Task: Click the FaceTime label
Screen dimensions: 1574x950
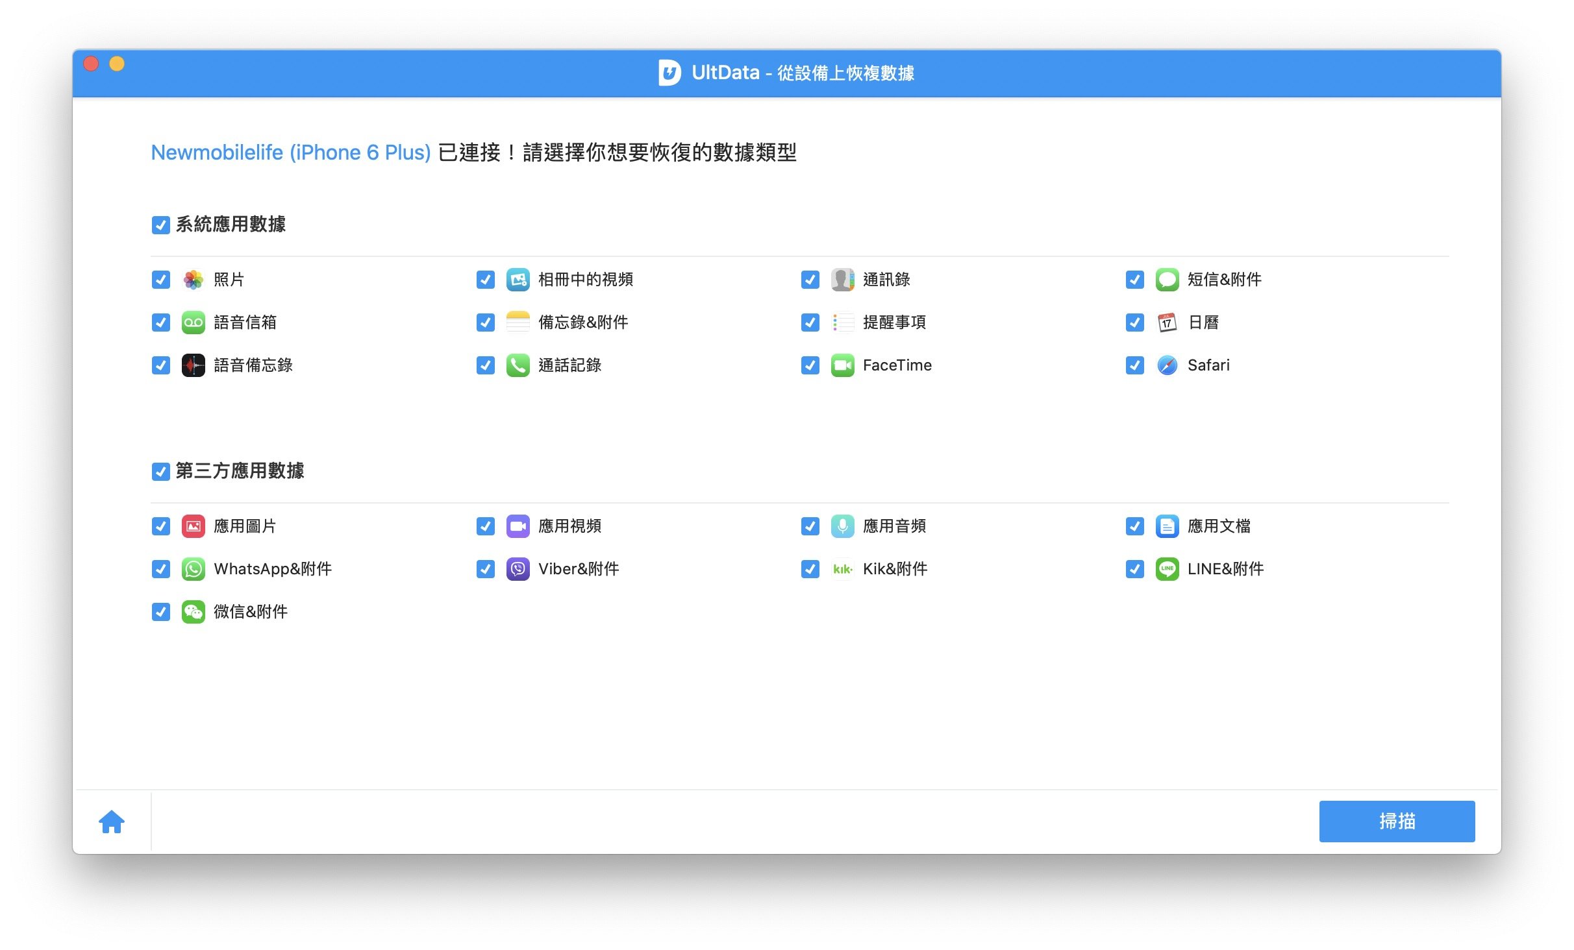Action: point(897,365)
